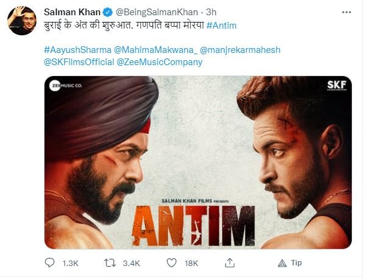Select the @ZeeMusicCompany mention
Screen dimensions: 367x280
click(160, 61)
